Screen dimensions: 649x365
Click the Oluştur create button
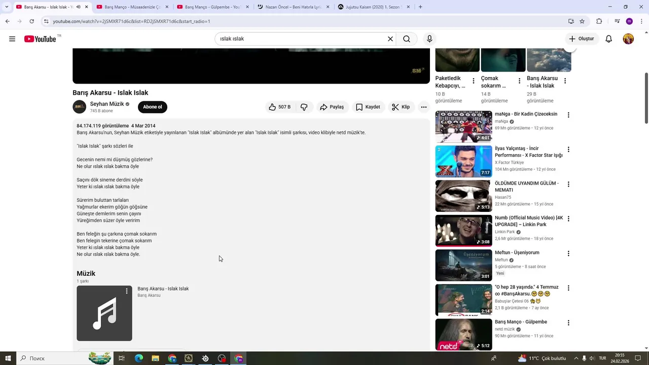click(x=582, y=39)
